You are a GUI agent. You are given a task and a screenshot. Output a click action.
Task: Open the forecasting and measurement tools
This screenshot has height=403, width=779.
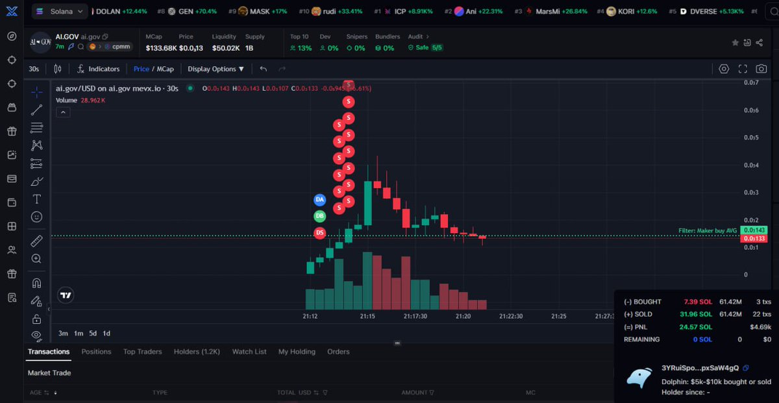(x=37, y=164)
